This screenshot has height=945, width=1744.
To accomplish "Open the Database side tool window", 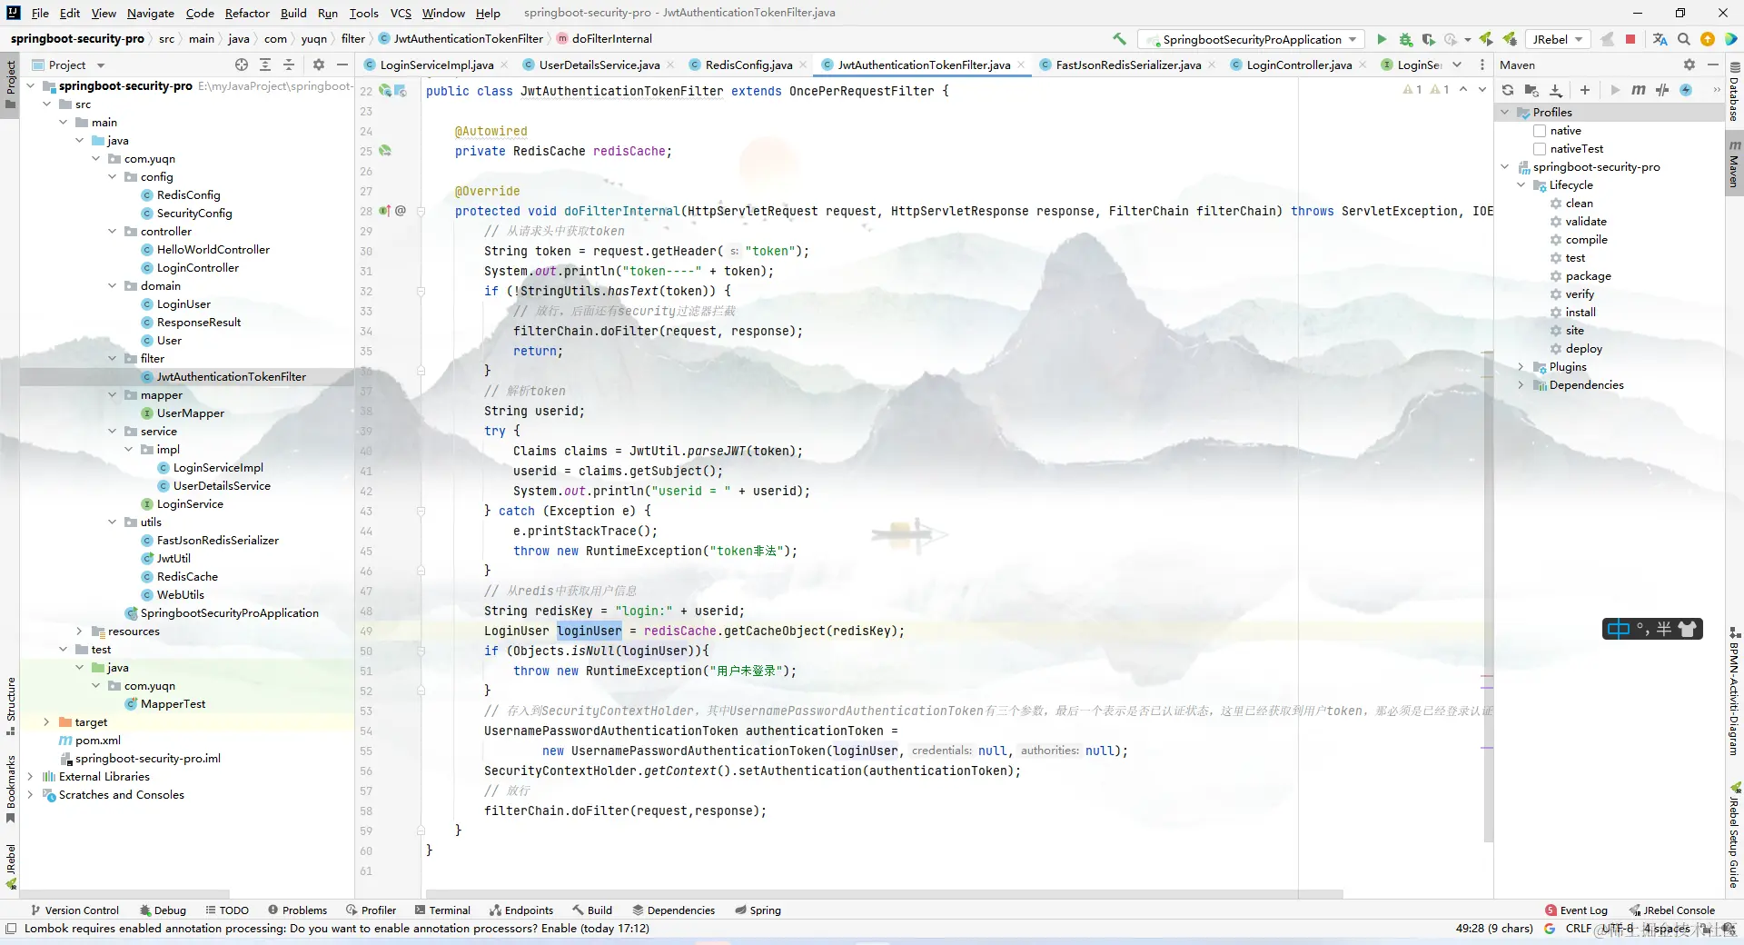I will 1734,92.
